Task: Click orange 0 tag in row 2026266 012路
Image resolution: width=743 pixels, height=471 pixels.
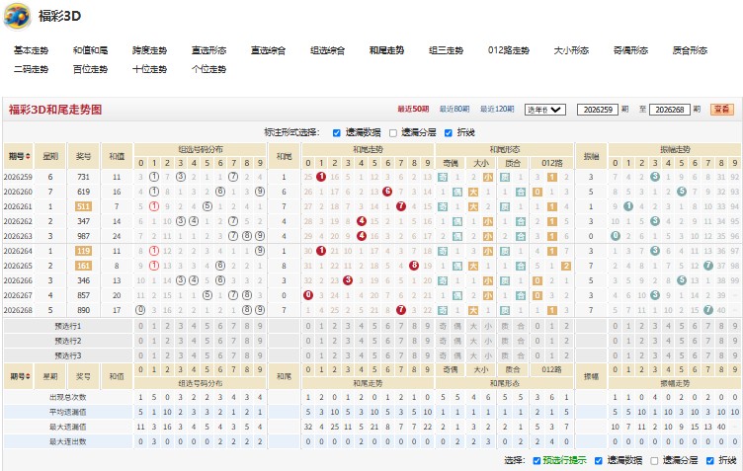Action: click(x=537, y=280)
